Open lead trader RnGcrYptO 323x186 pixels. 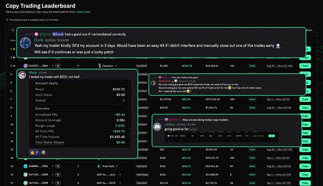108,166
